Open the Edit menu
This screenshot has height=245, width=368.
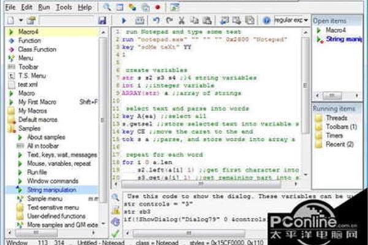[26, 7]
